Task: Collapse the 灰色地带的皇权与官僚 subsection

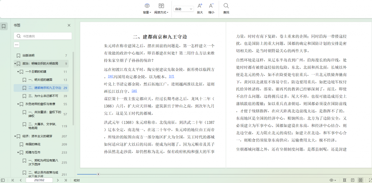Action: (x=18, y=104)
